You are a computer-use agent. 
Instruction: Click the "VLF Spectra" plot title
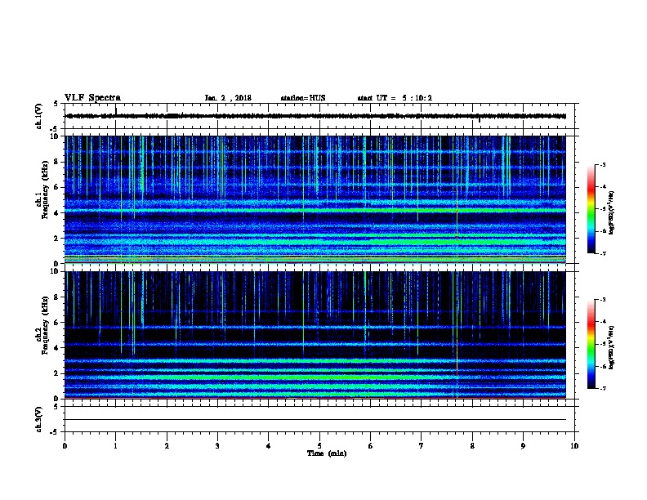(x=93, y=98)
